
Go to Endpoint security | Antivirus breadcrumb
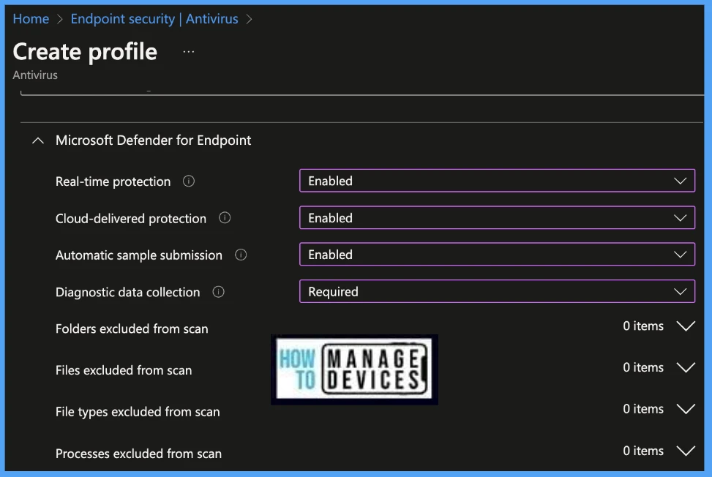(x=154, y=18)
